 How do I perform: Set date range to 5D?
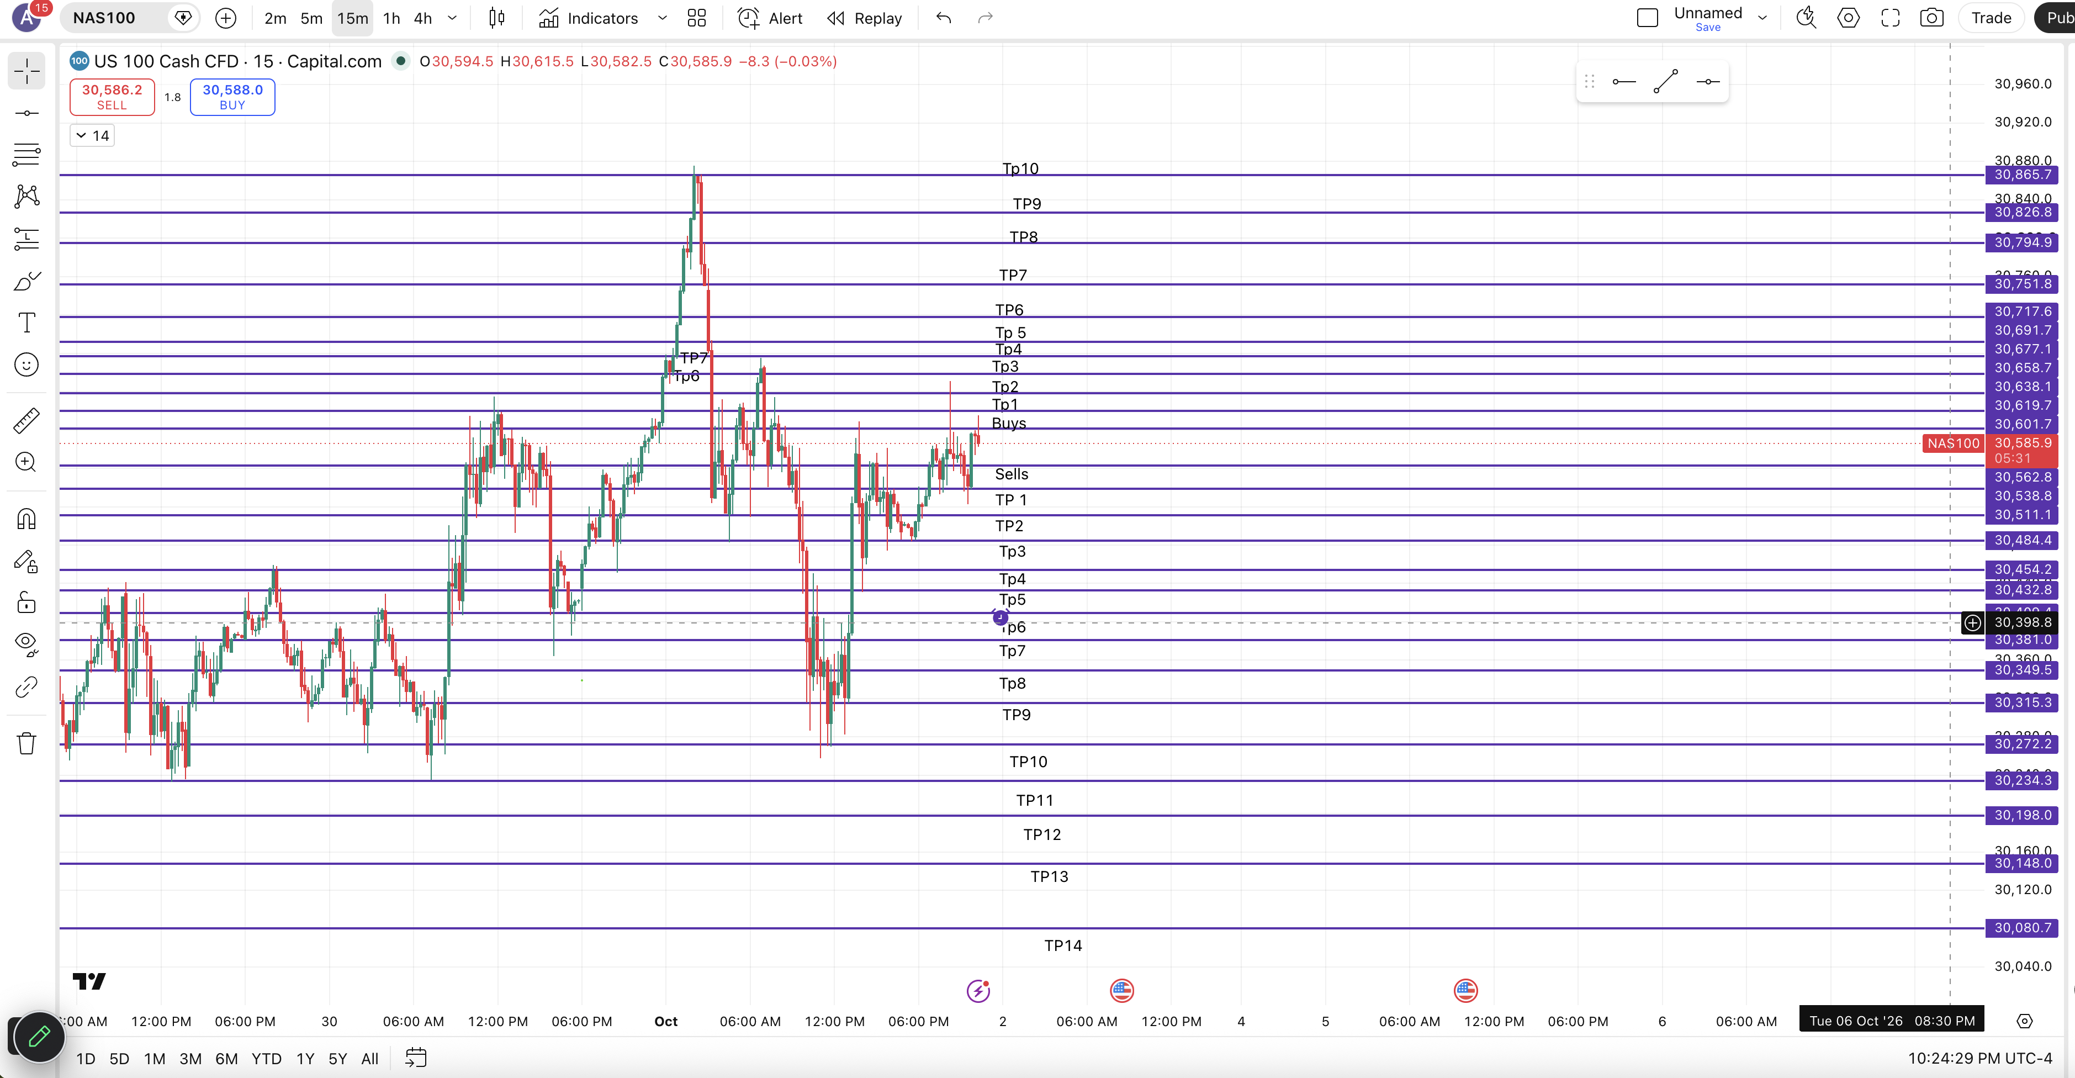click(x=119, y=1059)
